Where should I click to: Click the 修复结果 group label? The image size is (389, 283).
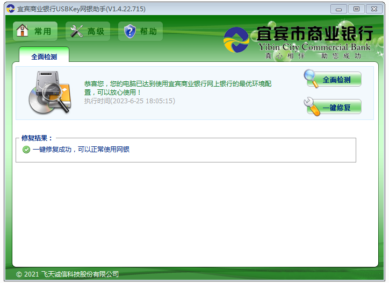click(37, 138)
